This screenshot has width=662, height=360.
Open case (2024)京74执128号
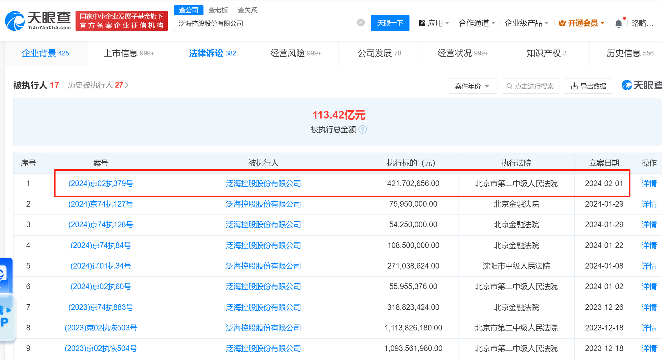pyautogui.click(x=101, y=225)
